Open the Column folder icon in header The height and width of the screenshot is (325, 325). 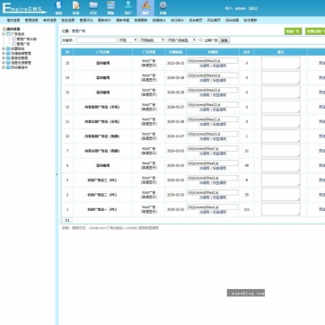pos(93,8)
